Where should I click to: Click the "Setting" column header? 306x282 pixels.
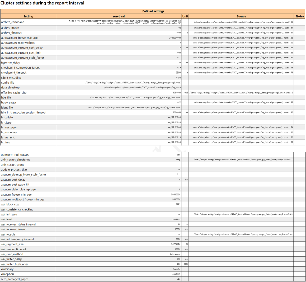coord(28,16)
